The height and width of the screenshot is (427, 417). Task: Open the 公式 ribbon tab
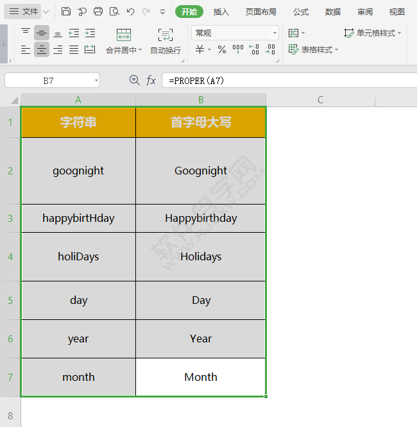coord(300,12)
